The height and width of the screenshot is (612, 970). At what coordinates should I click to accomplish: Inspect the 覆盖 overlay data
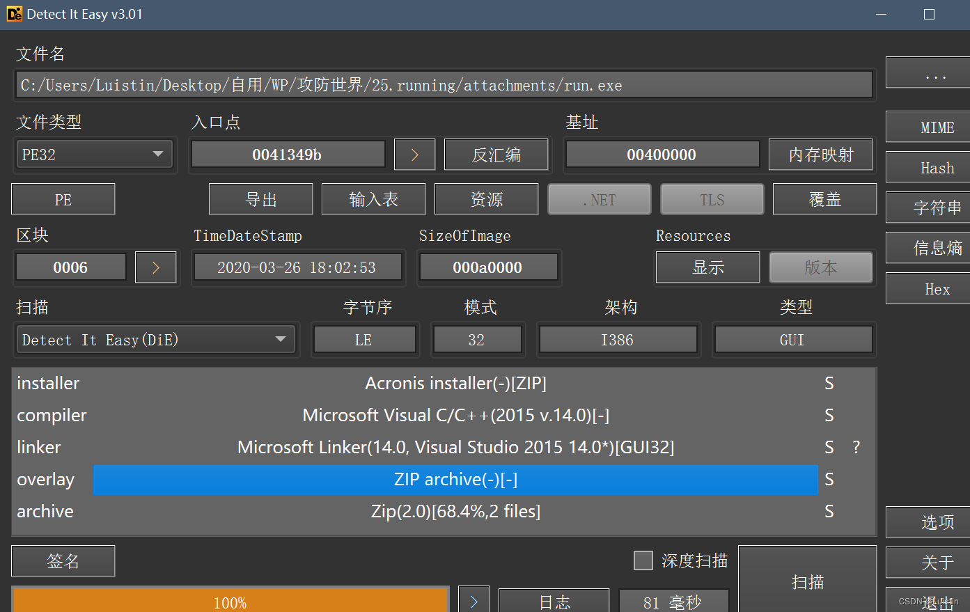coord(824,198)
